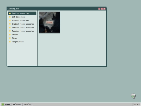Minimize the Catalog.exe window
Screen dimensions: 141x106
(99, 9)
